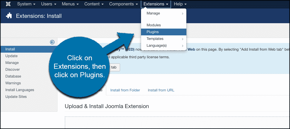Image resolution: width=290 pixels, height=129 pixels.
Task: Expand the Manage submenu in Extensions dropdown
Action: point(164,13)
